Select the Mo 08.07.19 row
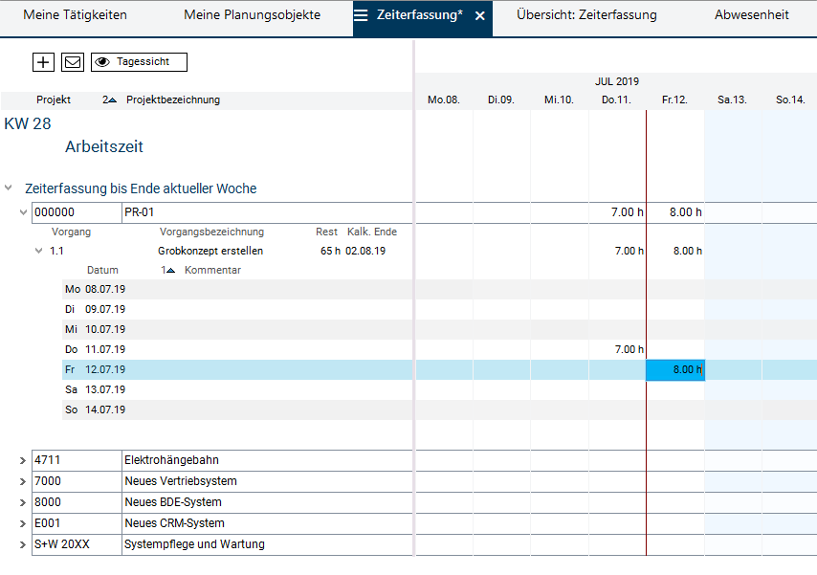 [x=237, y=289]
